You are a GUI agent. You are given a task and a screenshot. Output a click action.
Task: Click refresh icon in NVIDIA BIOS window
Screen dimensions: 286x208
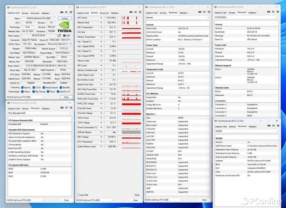click(273, 12)
